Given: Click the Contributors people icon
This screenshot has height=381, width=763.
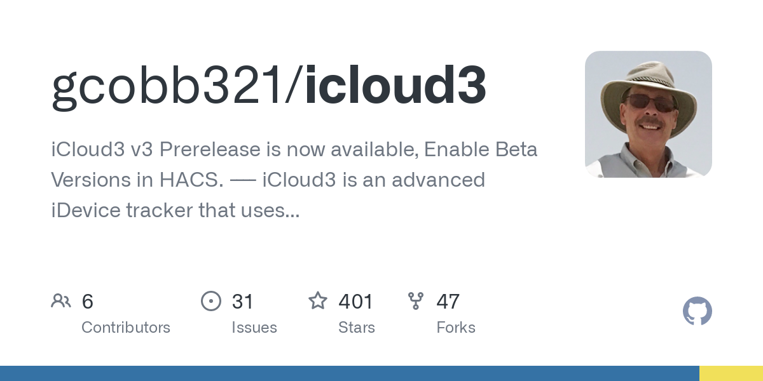Looking at the screenshot, I should click(61, 301).
